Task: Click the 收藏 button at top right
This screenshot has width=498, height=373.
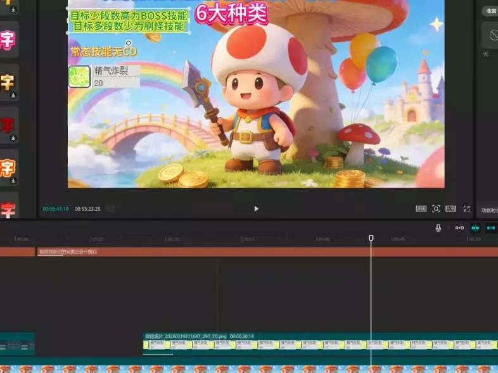Action: click(x=491, y=11)
